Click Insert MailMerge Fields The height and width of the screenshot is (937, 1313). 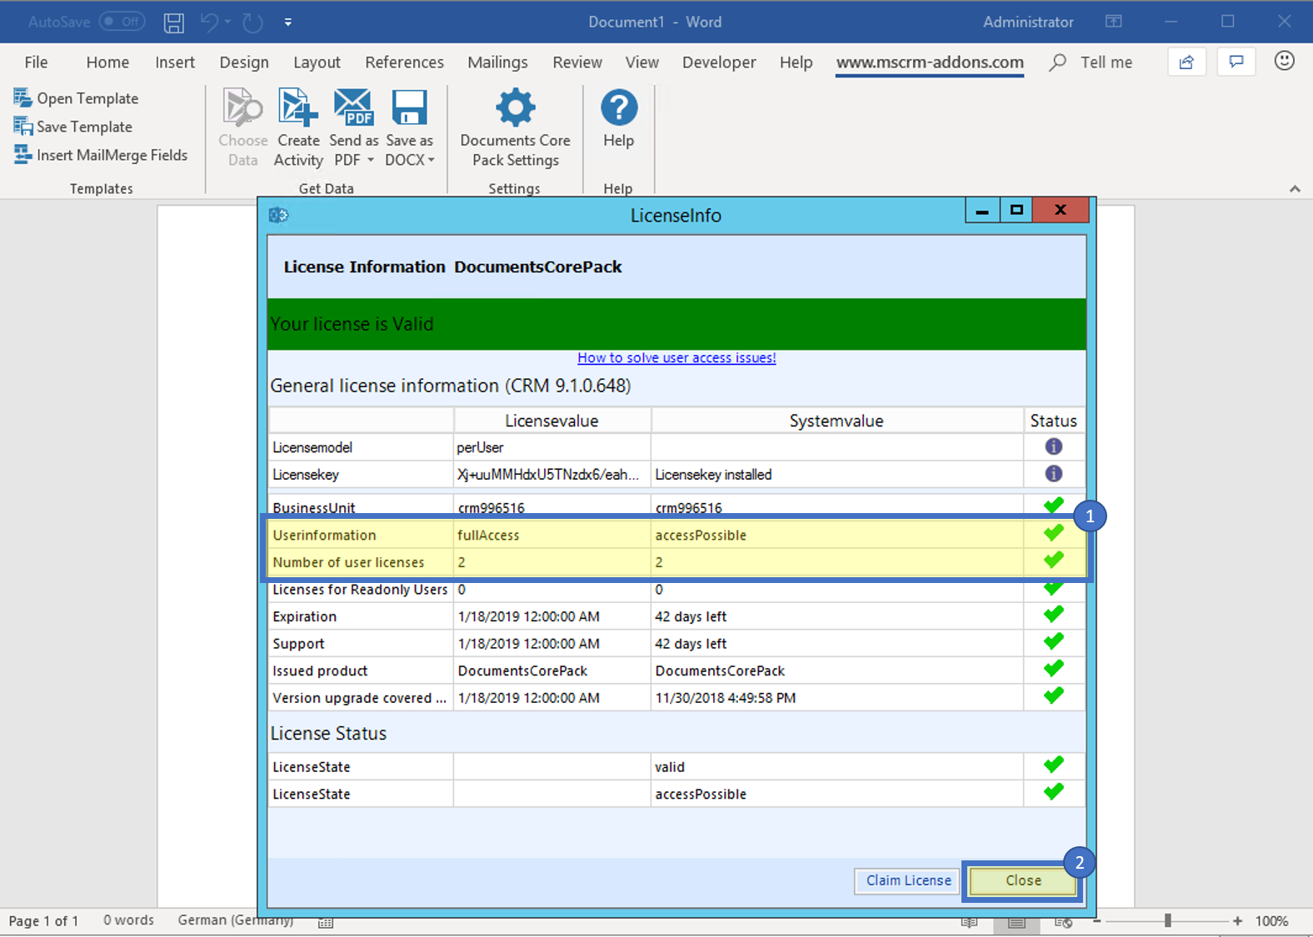(x=101, y=155)
